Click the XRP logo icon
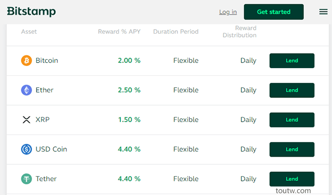This screenshot has height=195, width=332. coord(27,120)
